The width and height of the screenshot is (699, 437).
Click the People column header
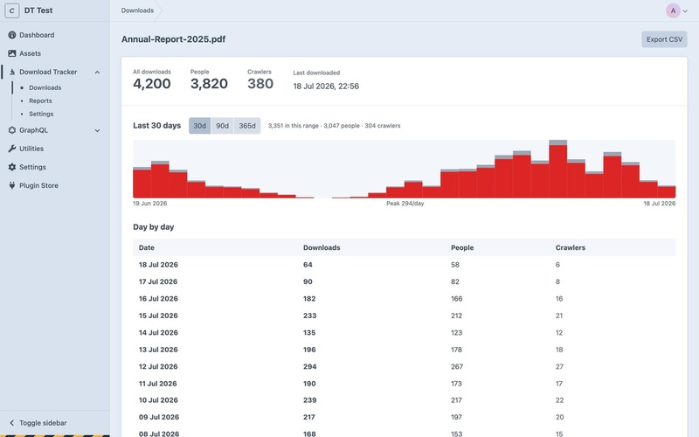[462, 247]
